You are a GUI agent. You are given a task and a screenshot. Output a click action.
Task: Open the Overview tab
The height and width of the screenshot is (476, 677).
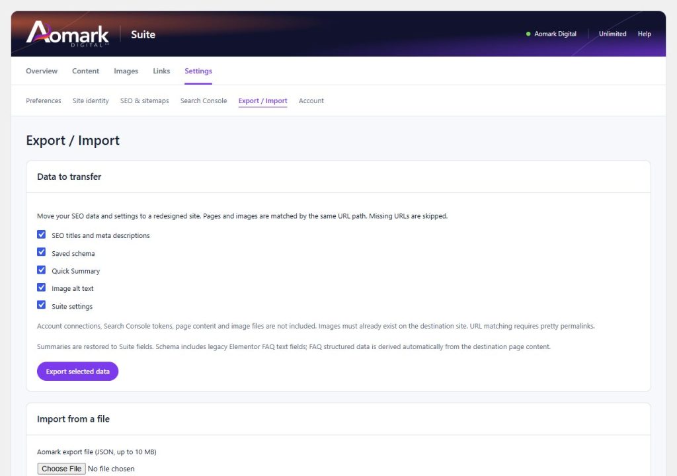pyautogui.click(x=42, y=71)
